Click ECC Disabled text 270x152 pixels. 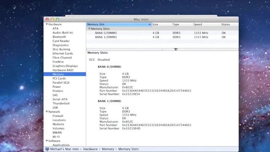pos(100,60)
